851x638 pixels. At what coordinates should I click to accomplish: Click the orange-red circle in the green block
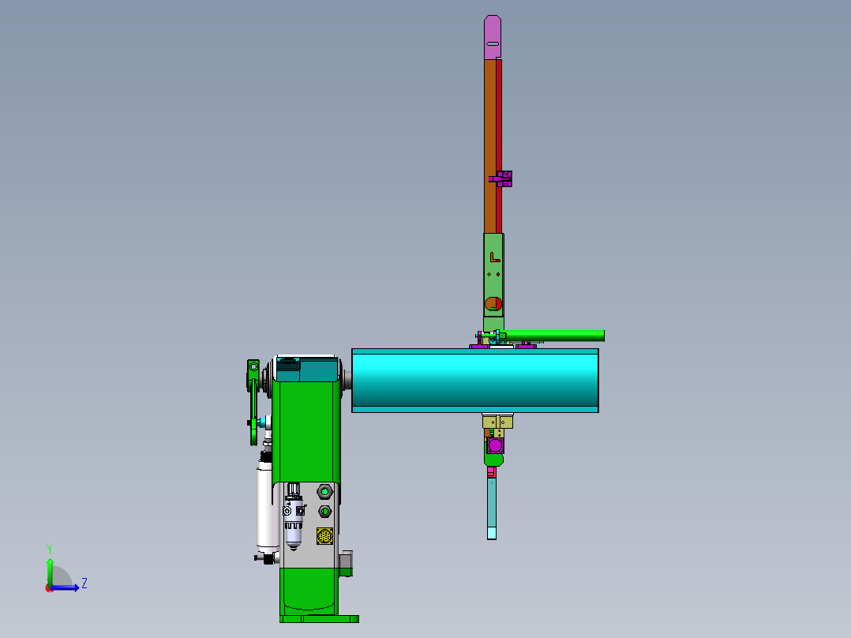point(493,304)
